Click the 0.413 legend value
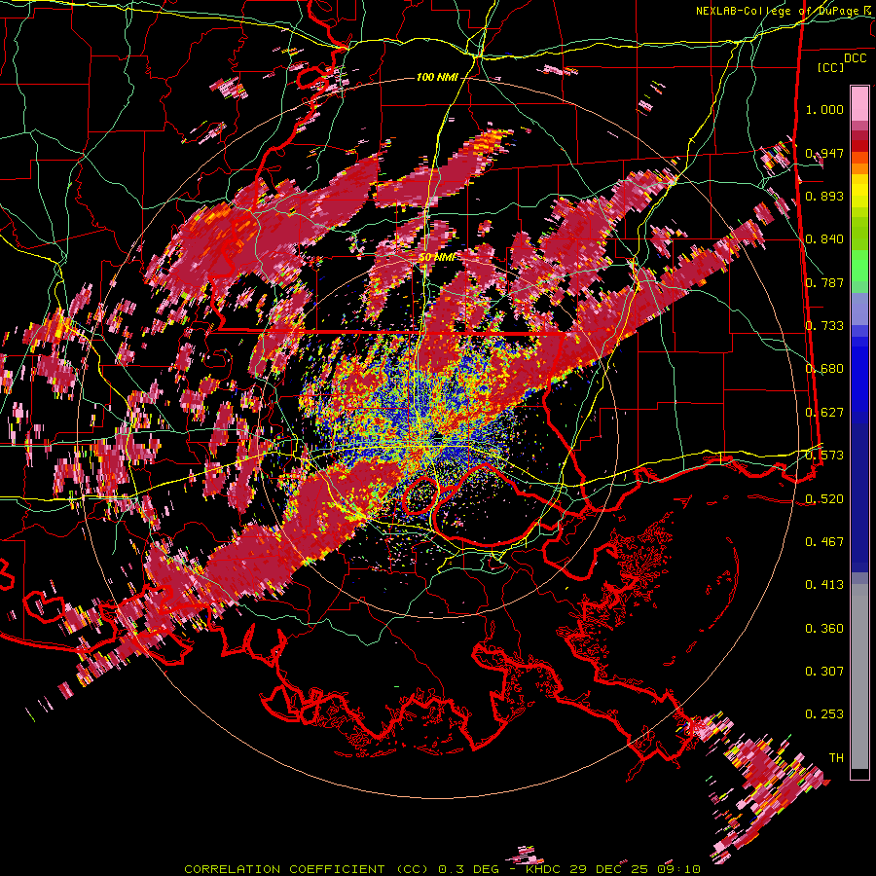 point(824,585)
